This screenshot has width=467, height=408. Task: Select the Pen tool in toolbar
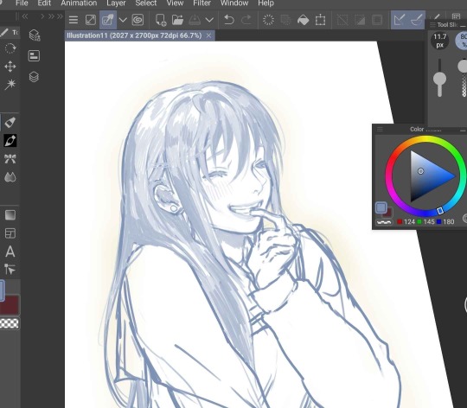click(10, 140)
